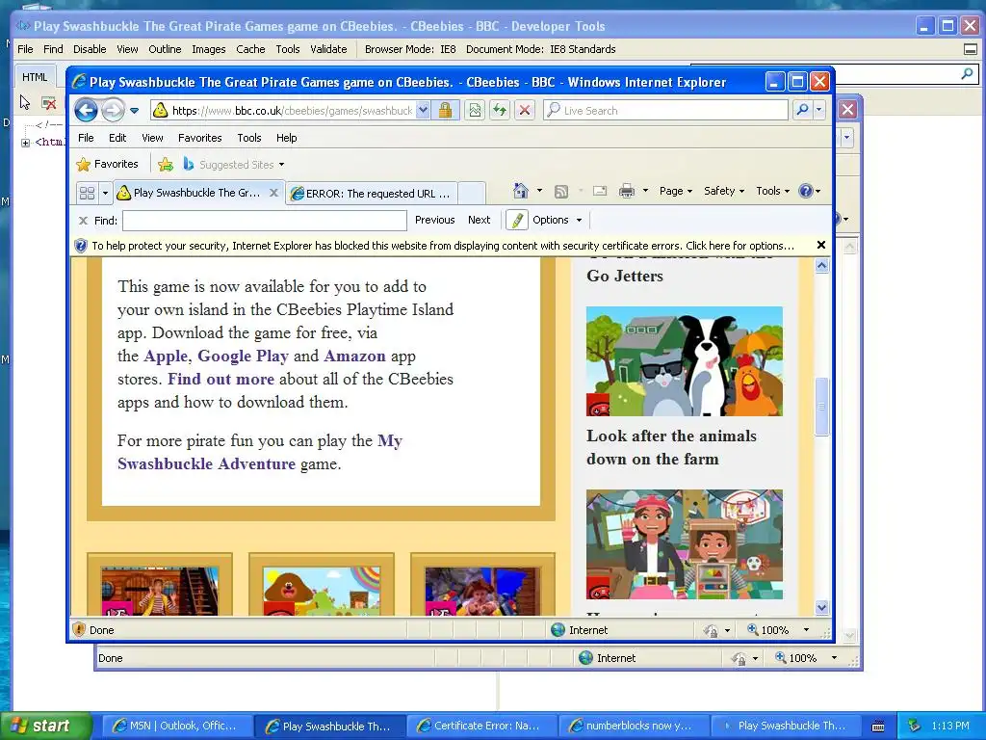Click the search magnifier button next to Live Search
Viewport: 986px width, 740px height.
[x=802, y=110]
